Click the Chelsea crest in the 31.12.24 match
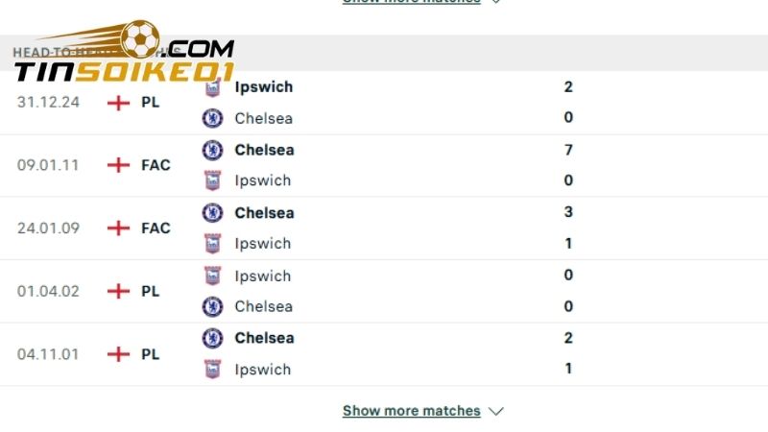The image size is (768, 432). coord(212,118)
